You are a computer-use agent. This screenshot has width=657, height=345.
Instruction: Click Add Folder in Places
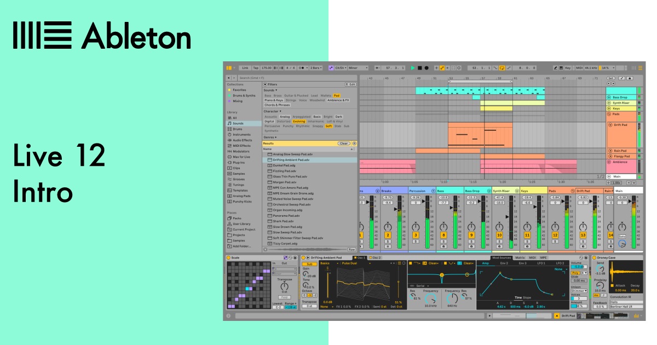(x=243, y=246)
